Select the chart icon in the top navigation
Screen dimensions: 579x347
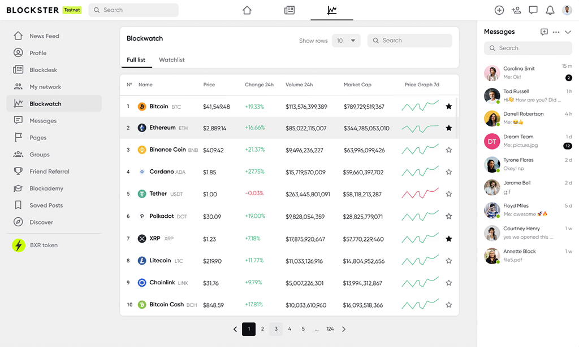pyautogui.click(x=331, y=10)
